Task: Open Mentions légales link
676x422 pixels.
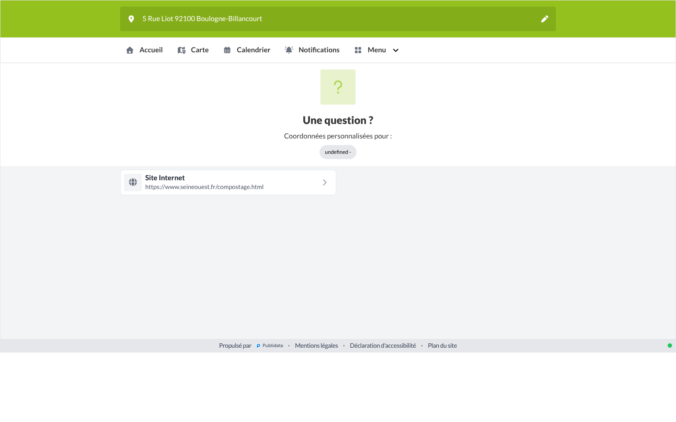Action: [x=316, y=346]
